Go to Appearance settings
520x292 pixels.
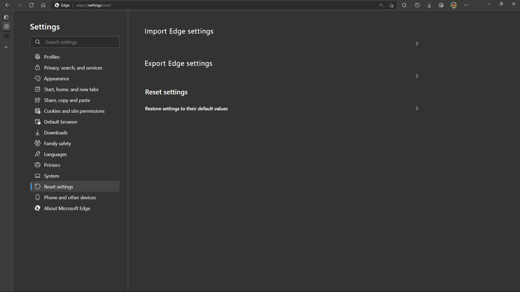pos(74,78)
